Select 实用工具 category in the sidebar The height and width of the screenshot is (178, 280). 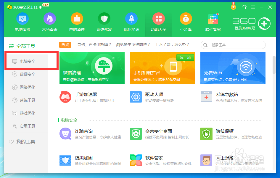pos(26,126)
